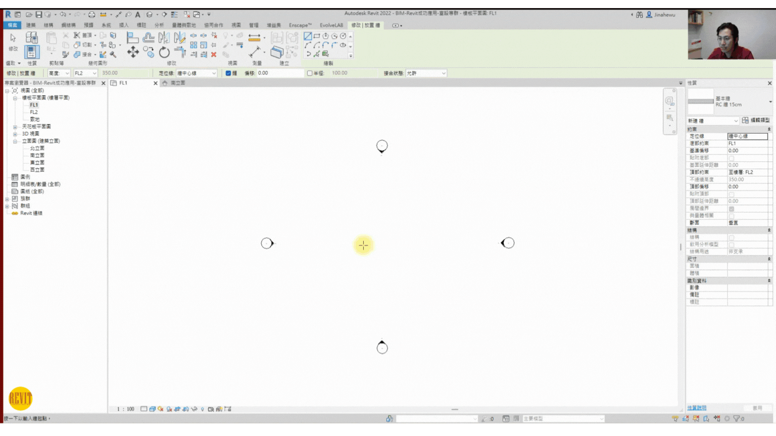Select the Move tool in Modify panel
The width and height of the screenshot is (776, 436).
133,52
